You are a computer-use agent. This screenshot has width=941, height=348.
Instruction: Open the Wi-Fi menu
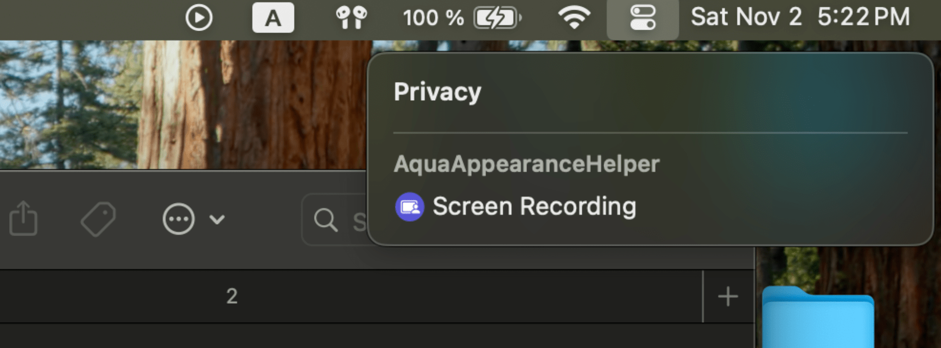click(574, 18)
